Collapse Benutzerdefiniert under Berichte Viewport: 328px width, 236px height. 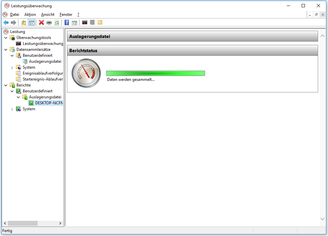pos(12,91)
